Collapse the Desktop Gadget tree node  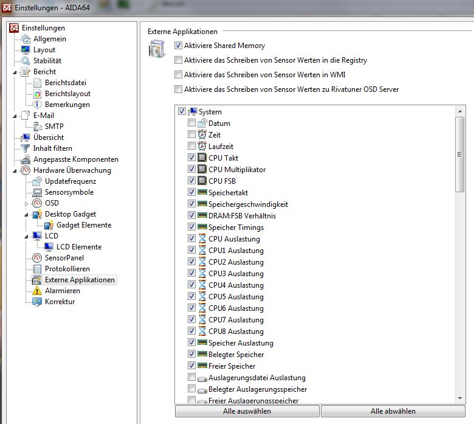coord(26,215)
